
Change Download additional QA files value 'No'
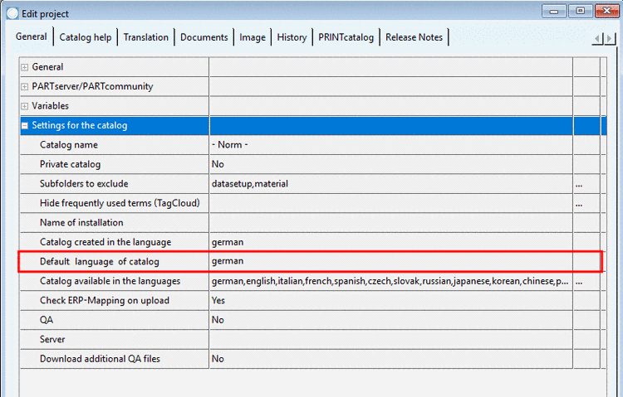pos(391,359)
